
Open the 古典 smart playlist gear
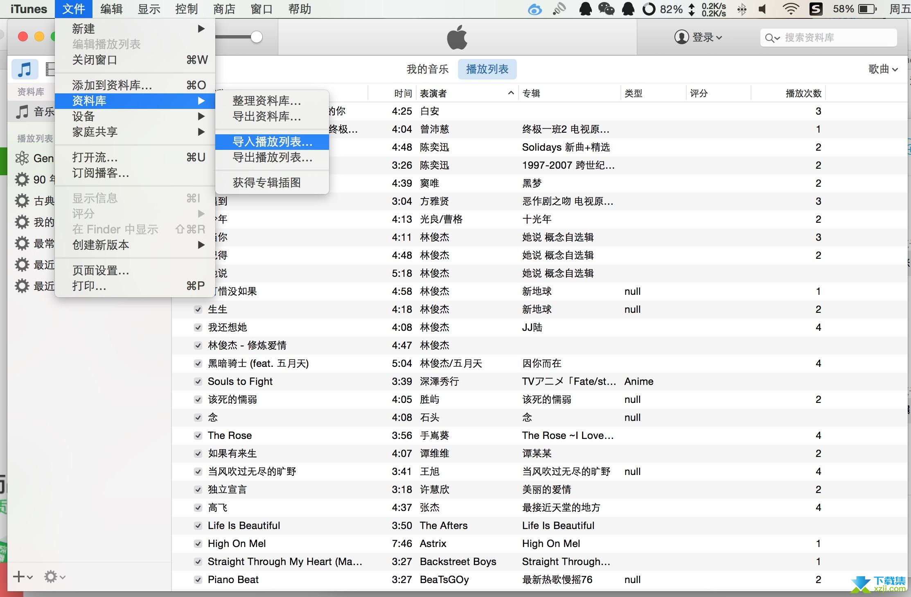click(22, 201)
